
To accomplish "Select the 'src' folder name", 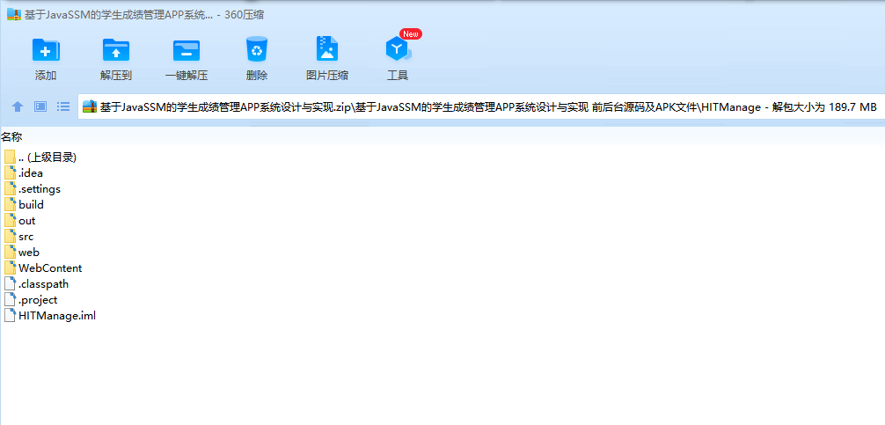I will point(26,237).
